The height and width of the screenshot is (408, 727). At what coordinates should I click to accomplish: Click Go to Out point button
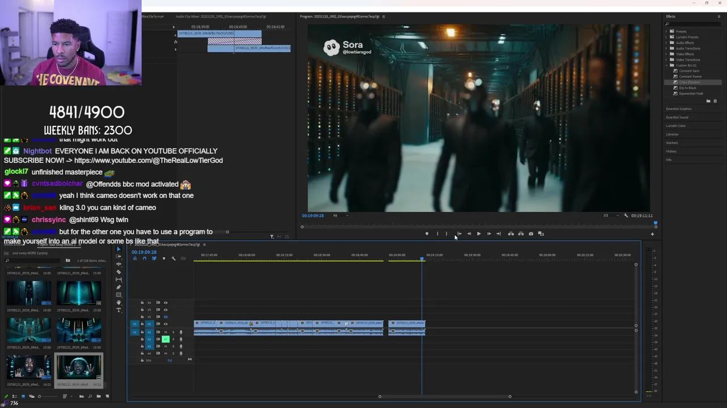[x=499, y=233]
